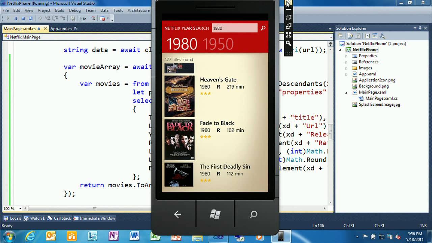Toggle Hex display in debug toolbar
Image resolution: width=432 pixels, height=243 pixels.
83,19
